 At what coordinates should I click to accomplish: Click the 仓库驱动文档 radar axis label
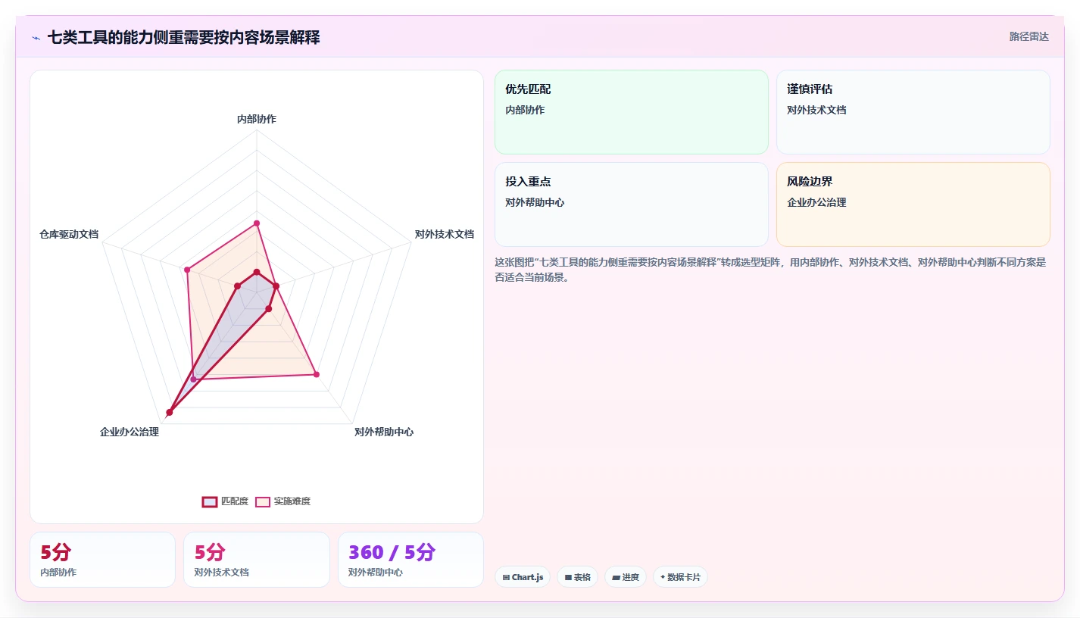point(69,234)
